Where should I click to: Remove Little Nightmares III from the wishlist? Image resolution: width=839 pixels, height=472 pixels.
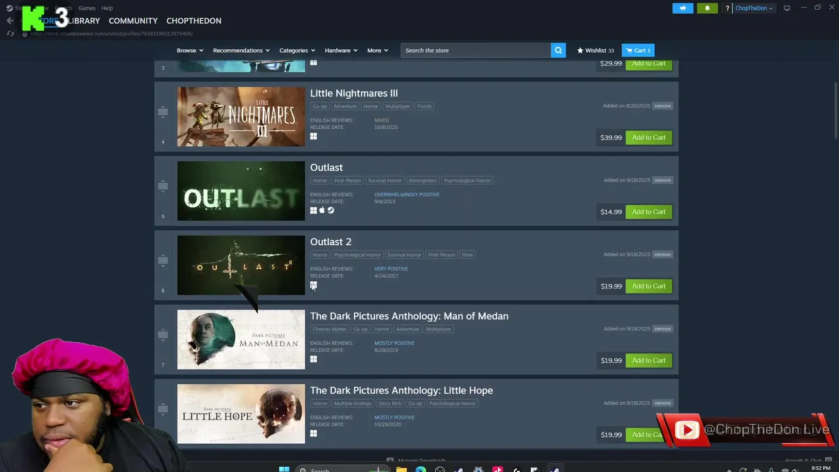click(x=662, y=106)
